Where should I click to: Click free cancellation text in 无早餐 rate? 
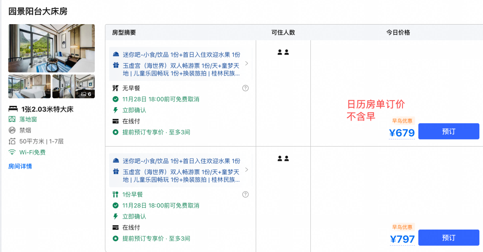161,99
